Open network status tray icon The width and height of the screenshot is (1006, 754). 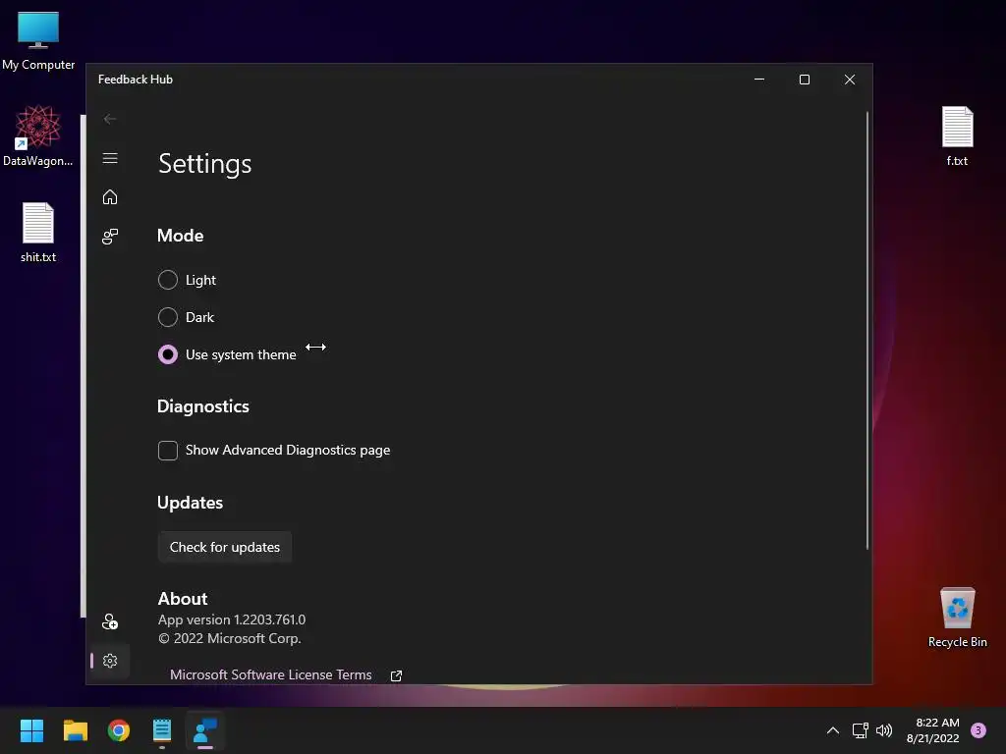click(860, 730)
